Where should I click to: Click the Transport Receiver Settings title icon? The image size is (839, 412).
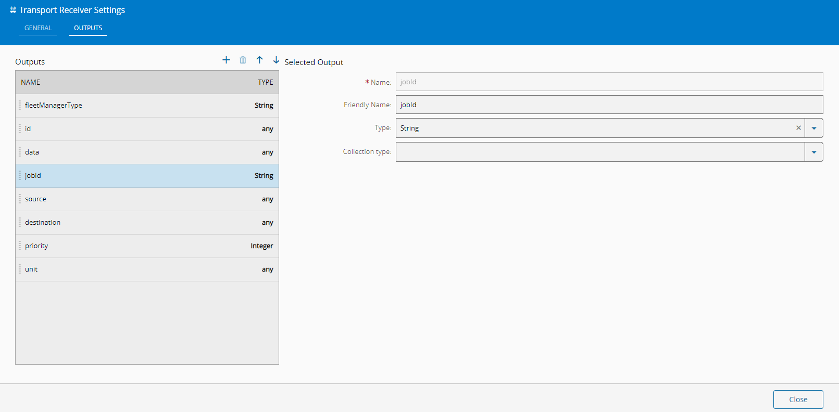click(x=12, y=10)
